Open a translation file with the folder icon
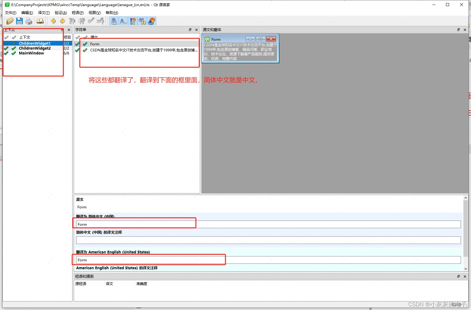 [10, 21]
